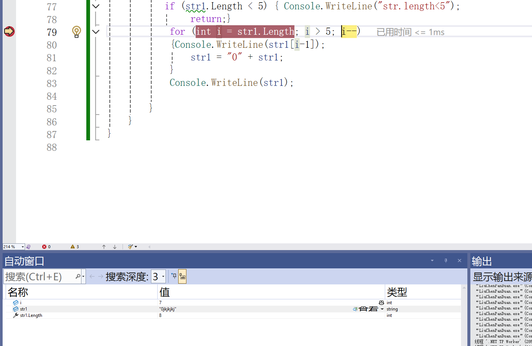The width and height of the screenshot is (532, 346).
Task: Click the magnifier search icon in the Autos window
Action: [x=78, y=277]
